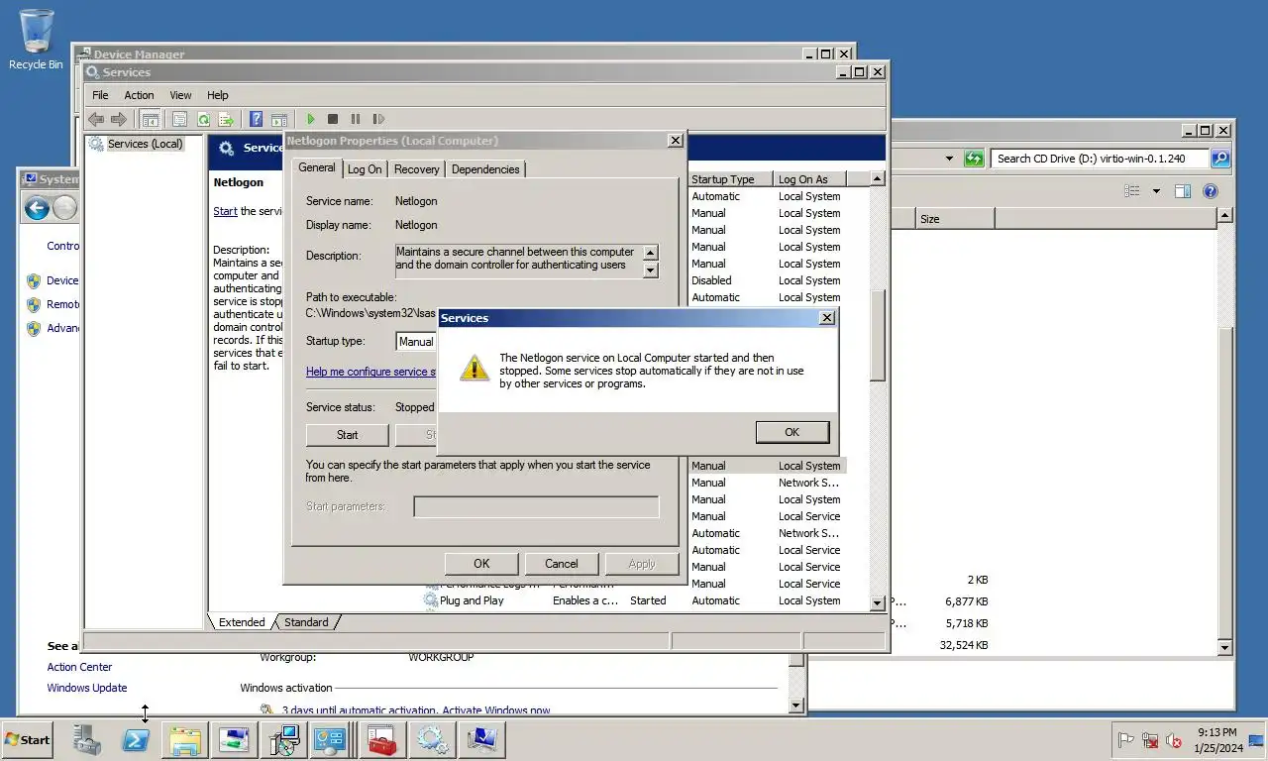
Task: Launch PowerShell from the taskbar
Action: [x=136, y=739]
